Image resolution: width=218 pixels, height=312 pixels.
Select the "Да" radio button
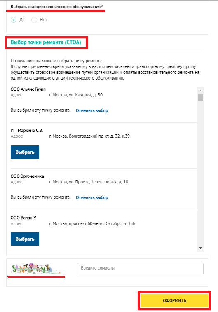point(14,20)
